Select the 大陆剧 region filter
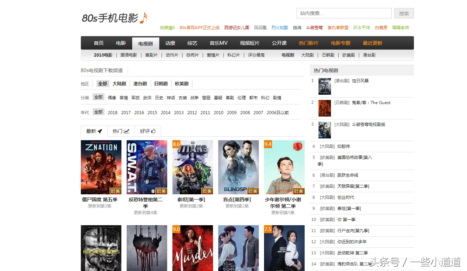The width and height of the screenshot is (467, 271). point(119,83)
